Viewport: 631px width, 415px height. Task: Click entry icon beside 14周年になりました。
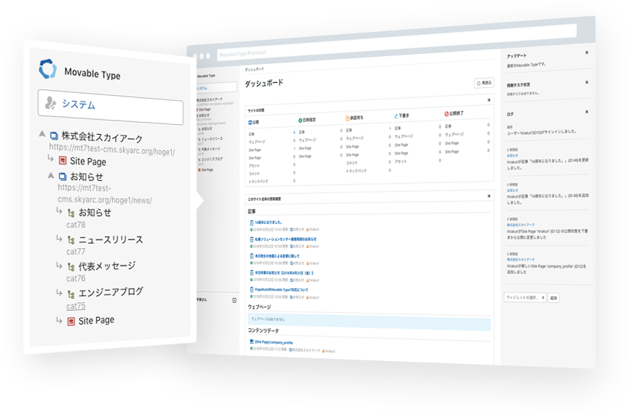tap(252, 222)
